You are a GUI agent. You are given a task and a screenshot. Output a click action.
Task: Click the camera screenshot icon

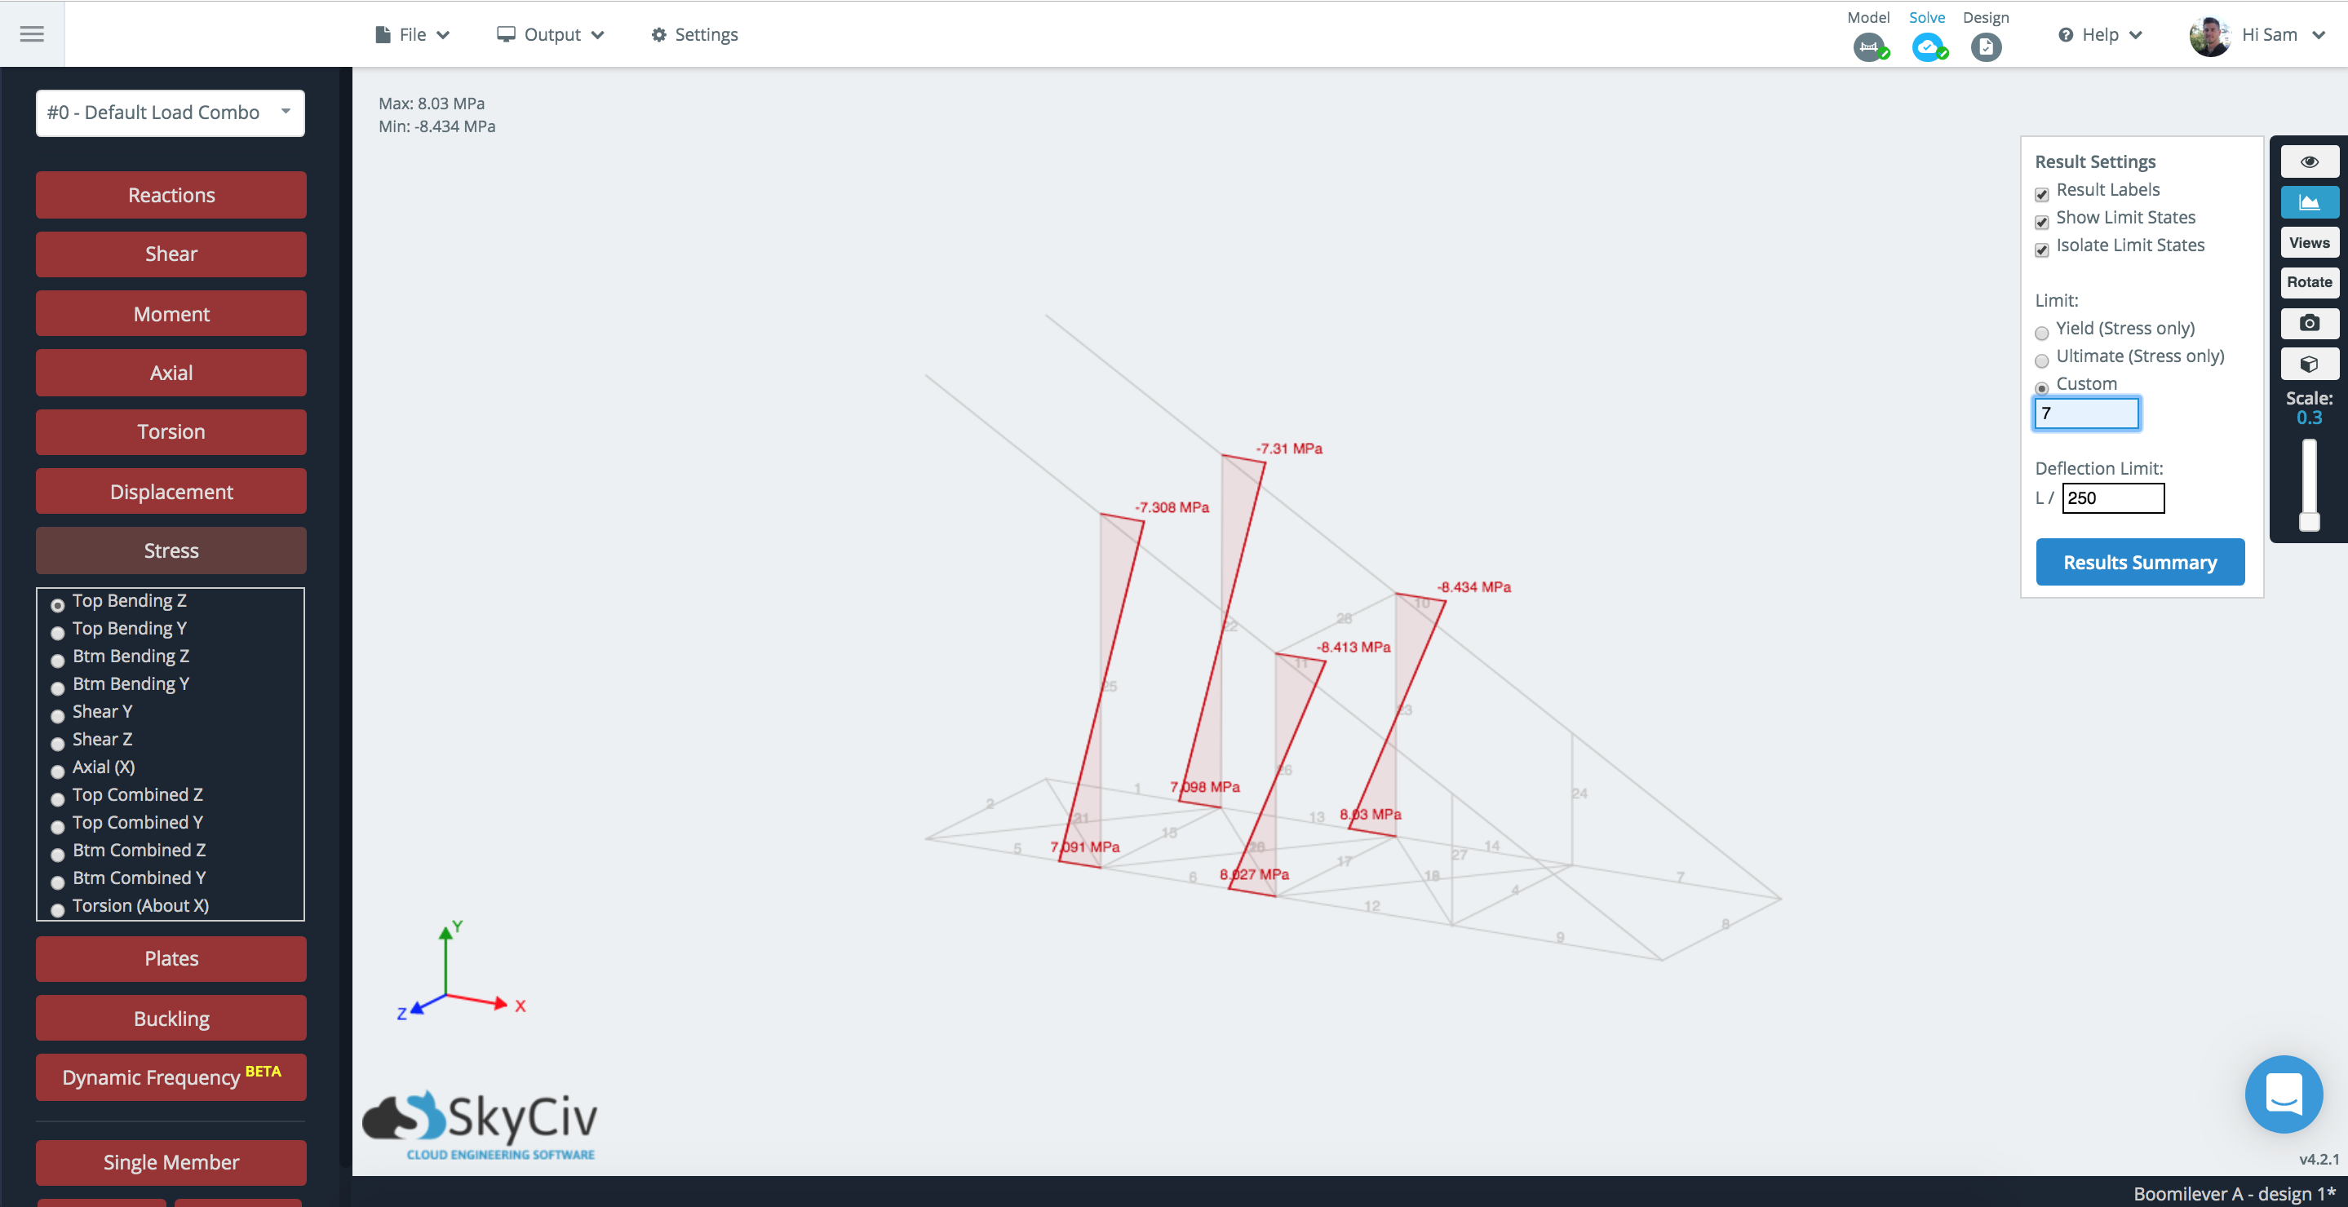coord(2306,321)
